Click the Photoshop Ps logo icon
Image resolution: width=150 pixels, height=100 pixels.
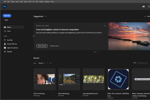tap(4, 6)
